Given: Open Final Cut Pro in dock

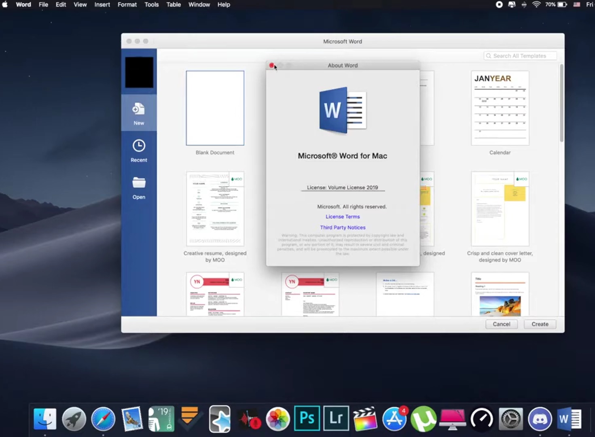Looking at the screenshot, I should [x=365, y=419].
